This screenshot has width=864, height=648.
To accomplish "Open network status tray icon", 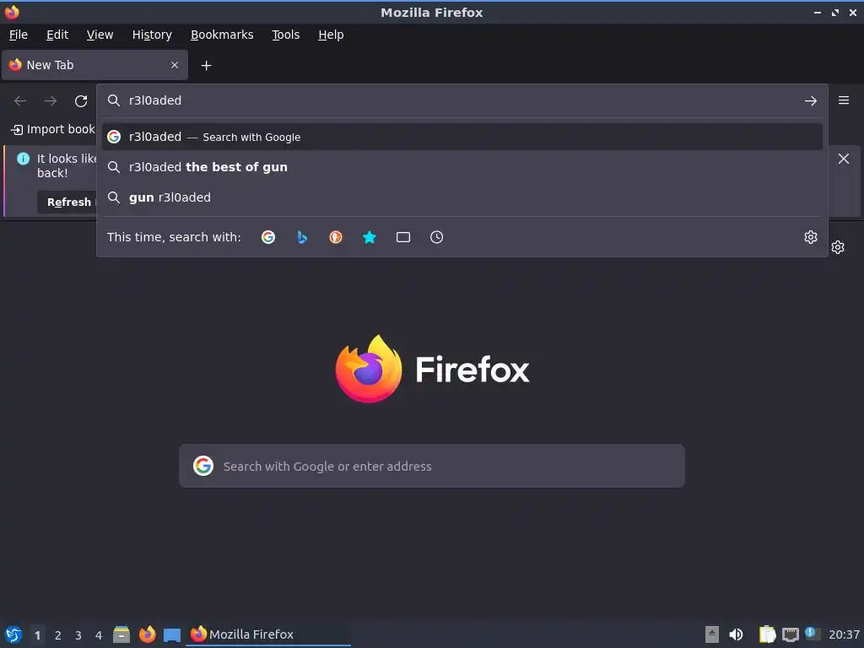I will tap(790, 634).
